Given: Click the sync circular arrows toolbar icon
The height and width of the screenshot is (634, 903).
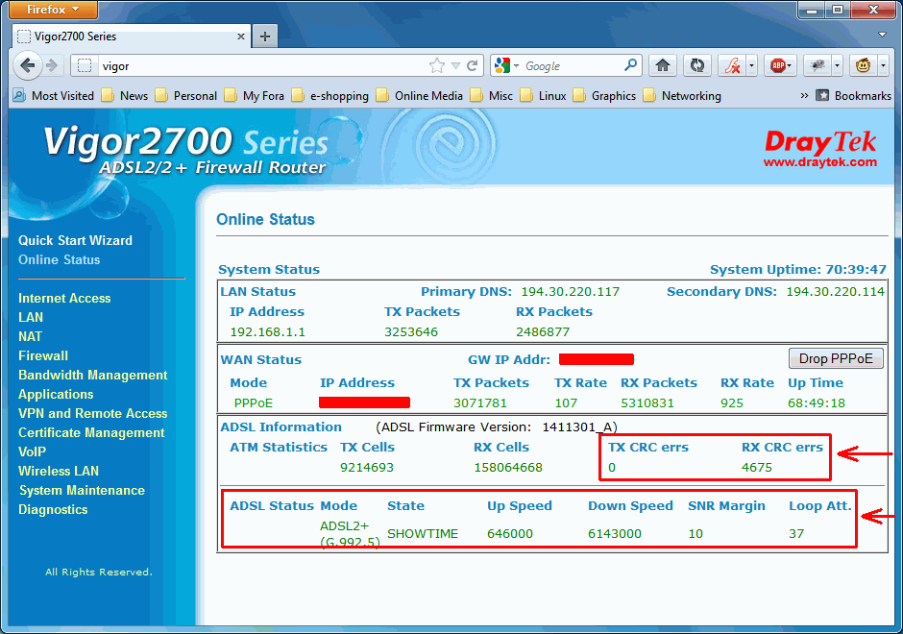Looking at the screenshot, I should [x=696, y=65].
